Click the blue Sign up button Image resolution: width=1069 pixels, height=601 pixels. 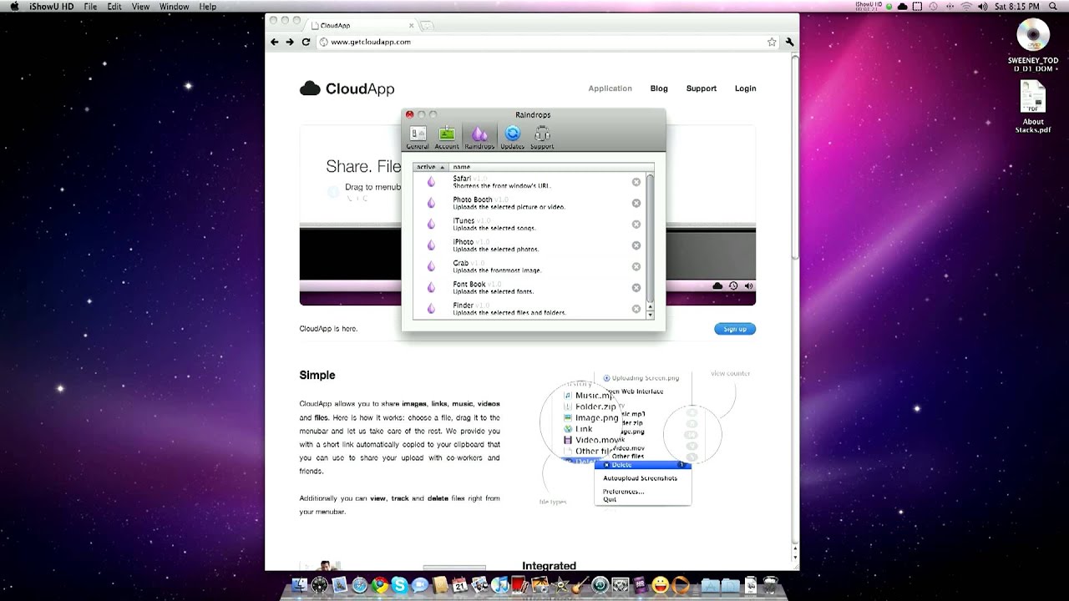[x=735, y=329]
